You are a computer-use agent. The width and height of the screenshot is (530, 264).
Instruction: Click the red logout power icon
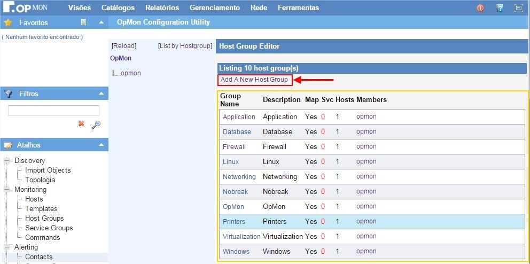tap(480, 8)
